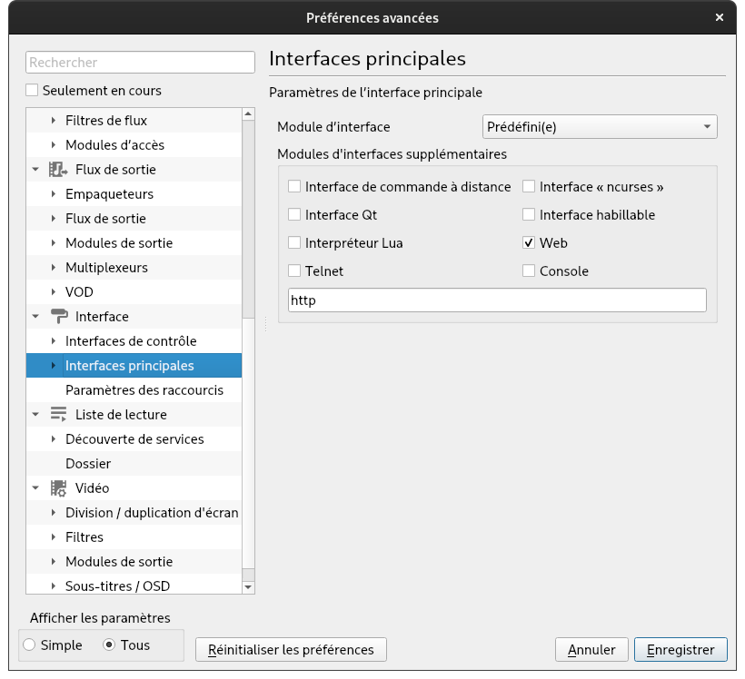Open the Dossier tree entry

[x=88, y=464]
